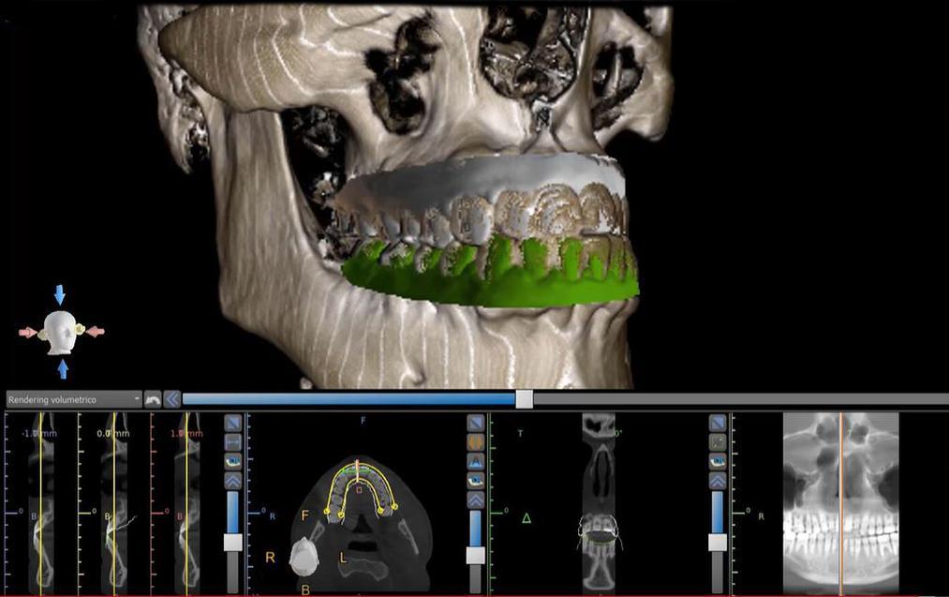Toggle eye visibility in panoramic view panel
Screen dimensions: 949x597
(x=718, y=461)
